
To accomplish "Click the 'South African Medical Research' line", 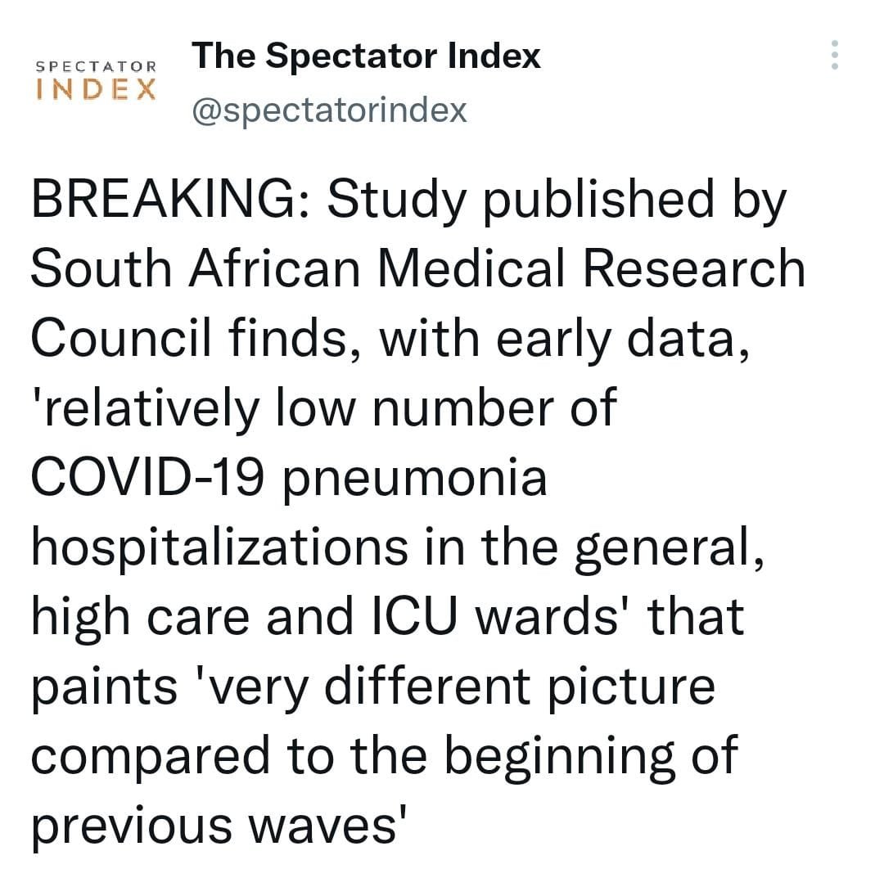I will [417, 269].
